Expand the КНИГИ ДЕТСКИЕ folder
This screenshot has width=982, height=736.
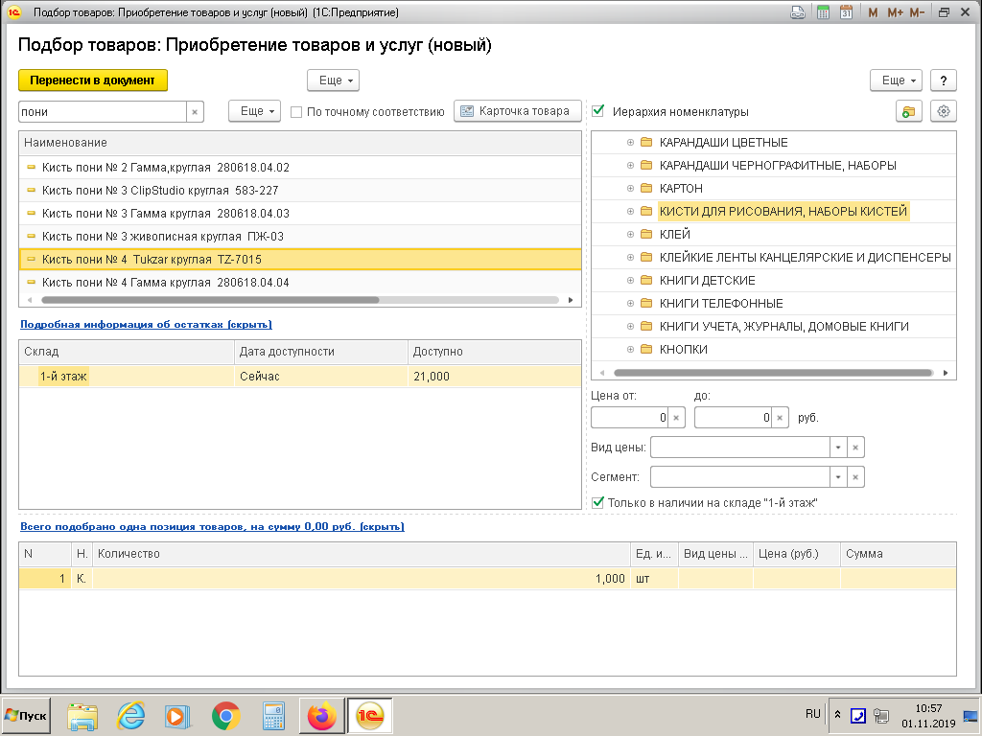pos(631,281)
